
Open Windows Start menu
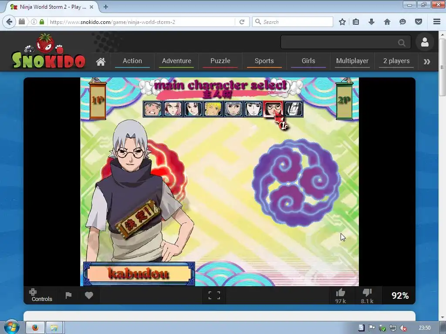11,327
